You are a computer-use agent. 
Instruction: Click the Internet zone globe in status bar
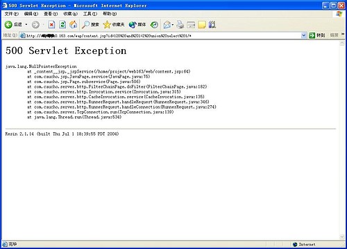pos(295,244)
